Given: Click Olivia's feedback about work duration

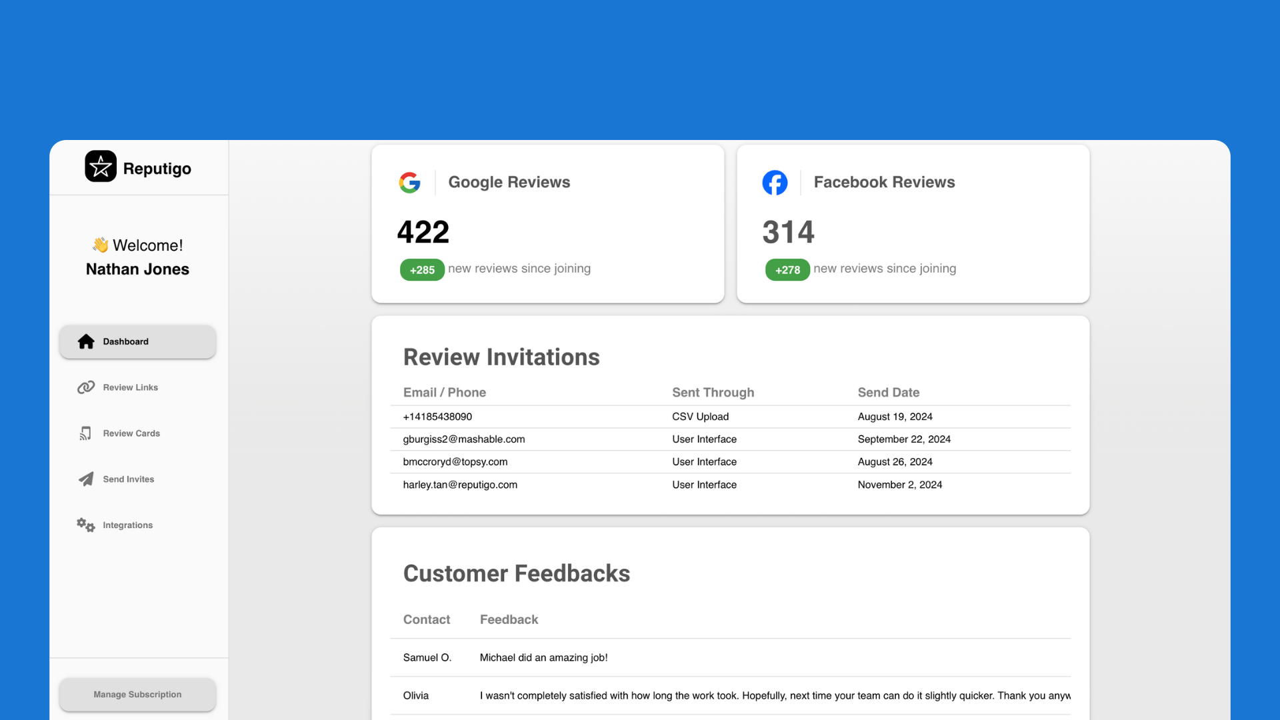Looking at the screenshot, I should (775, 696).
